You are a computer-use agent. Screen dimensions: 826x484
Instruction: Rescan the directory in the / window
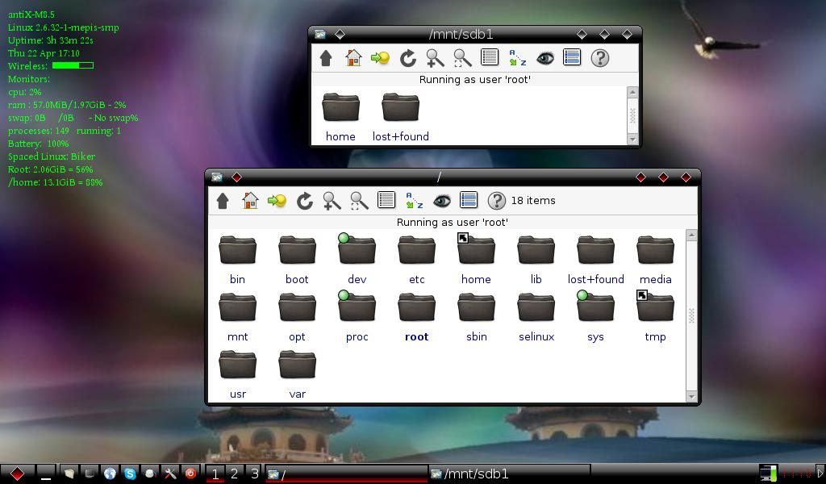pyautogui.click(x=304, y=201)
